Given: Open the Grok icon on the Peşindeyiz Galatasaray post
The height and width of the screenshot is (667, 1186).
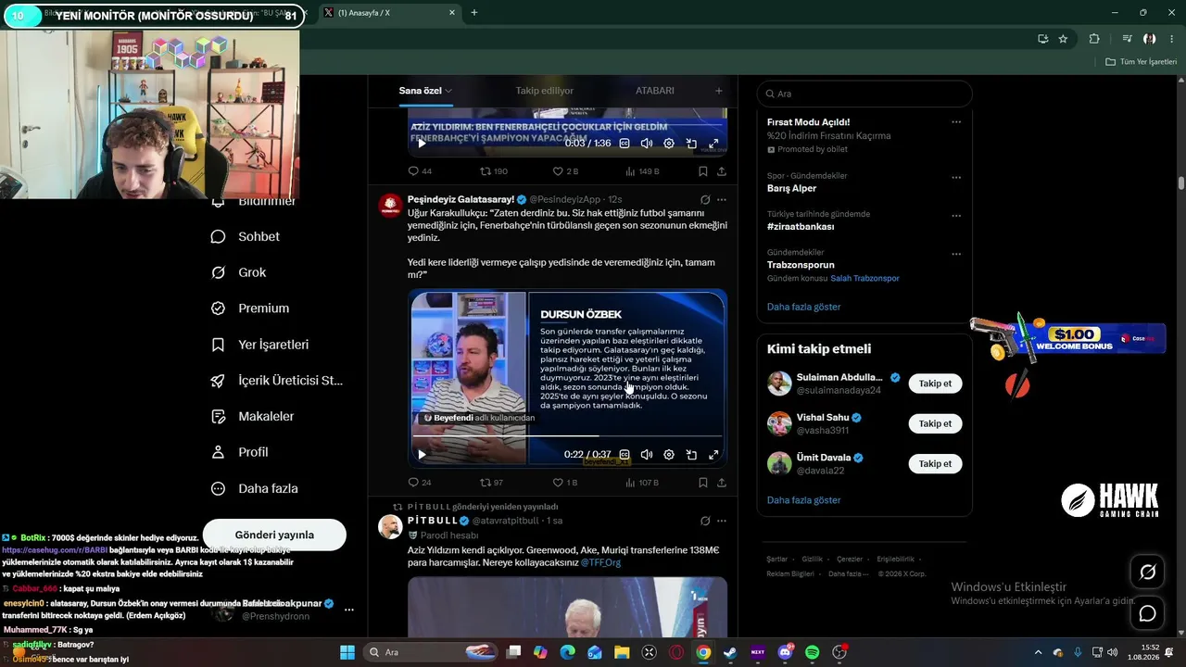Looking at the screenshot, I should pos(705,199).
